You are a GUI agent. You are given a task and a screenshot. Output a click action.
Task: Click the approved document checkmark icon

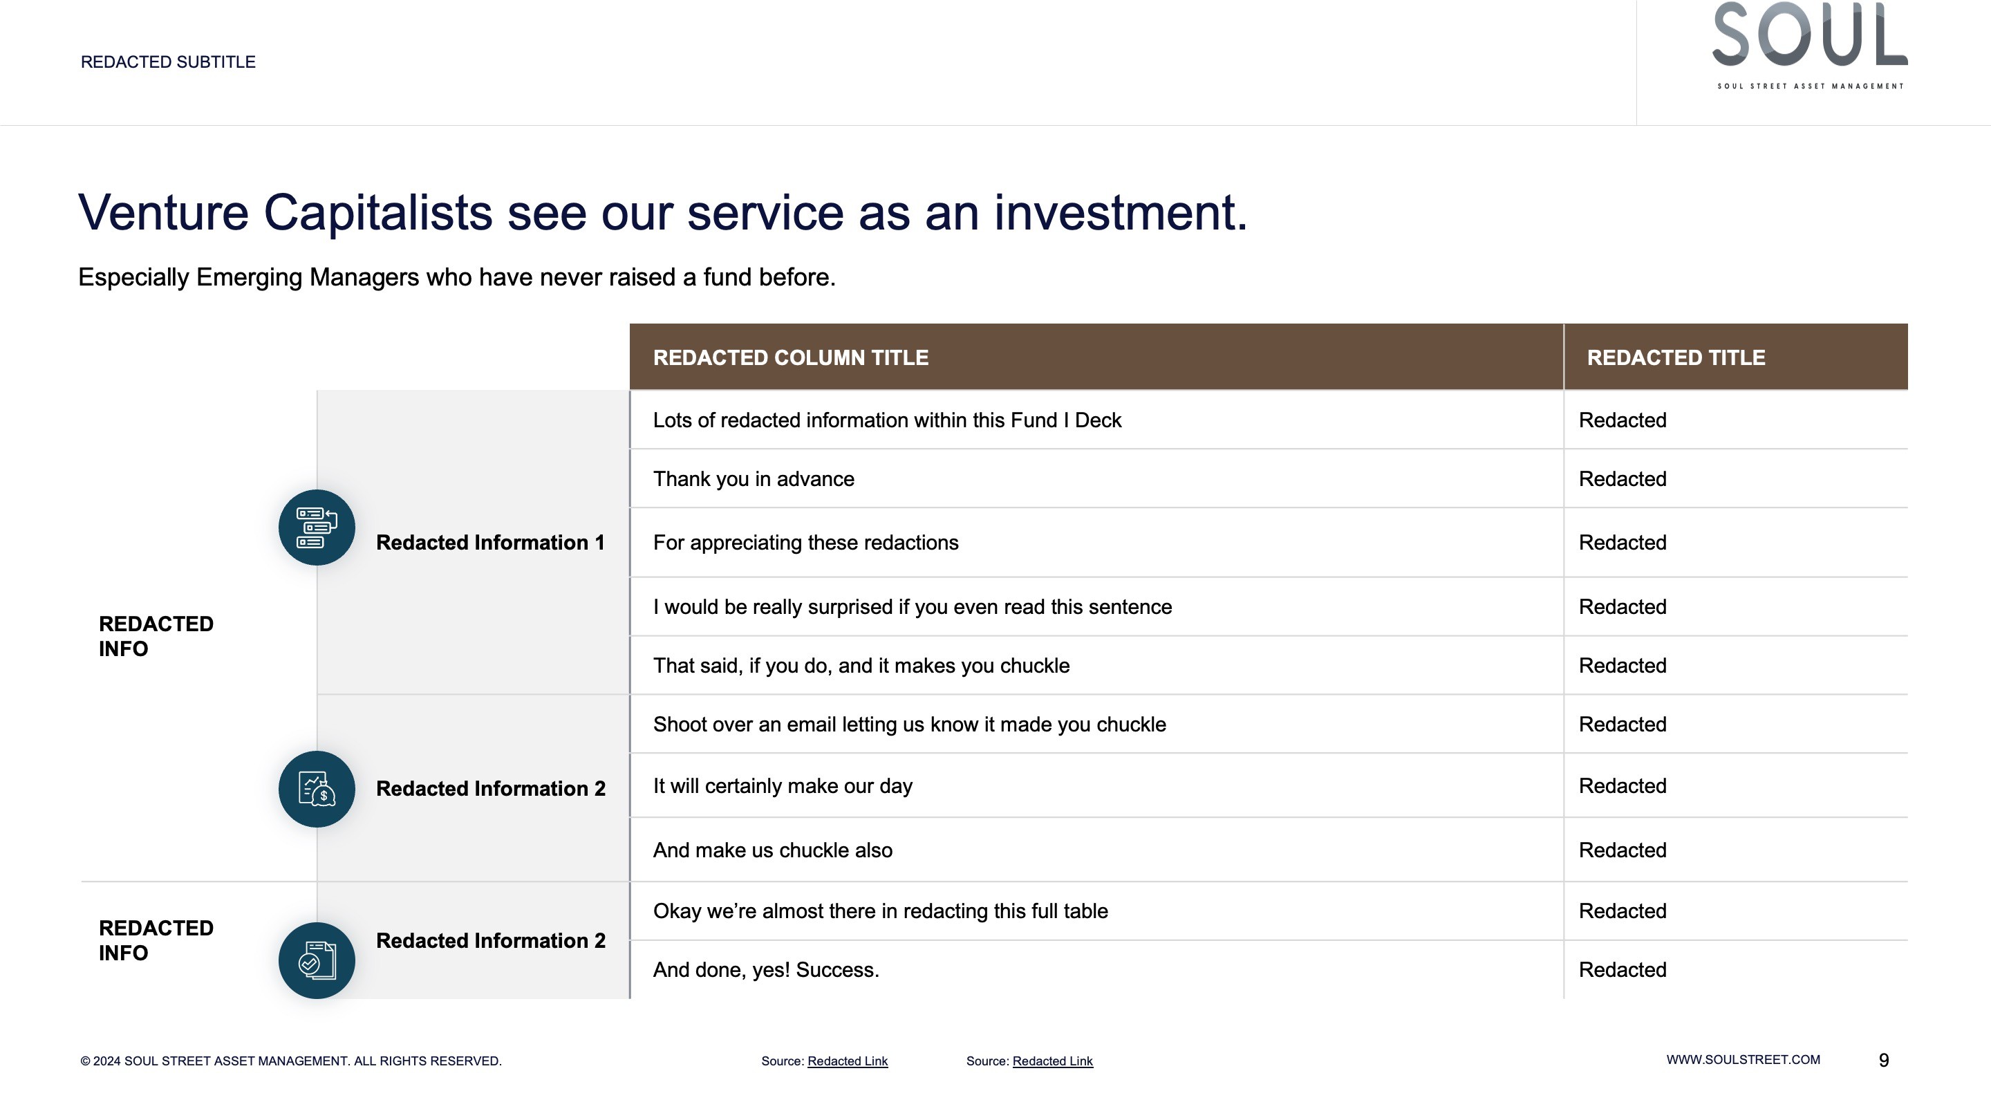[x=317, y=961]
